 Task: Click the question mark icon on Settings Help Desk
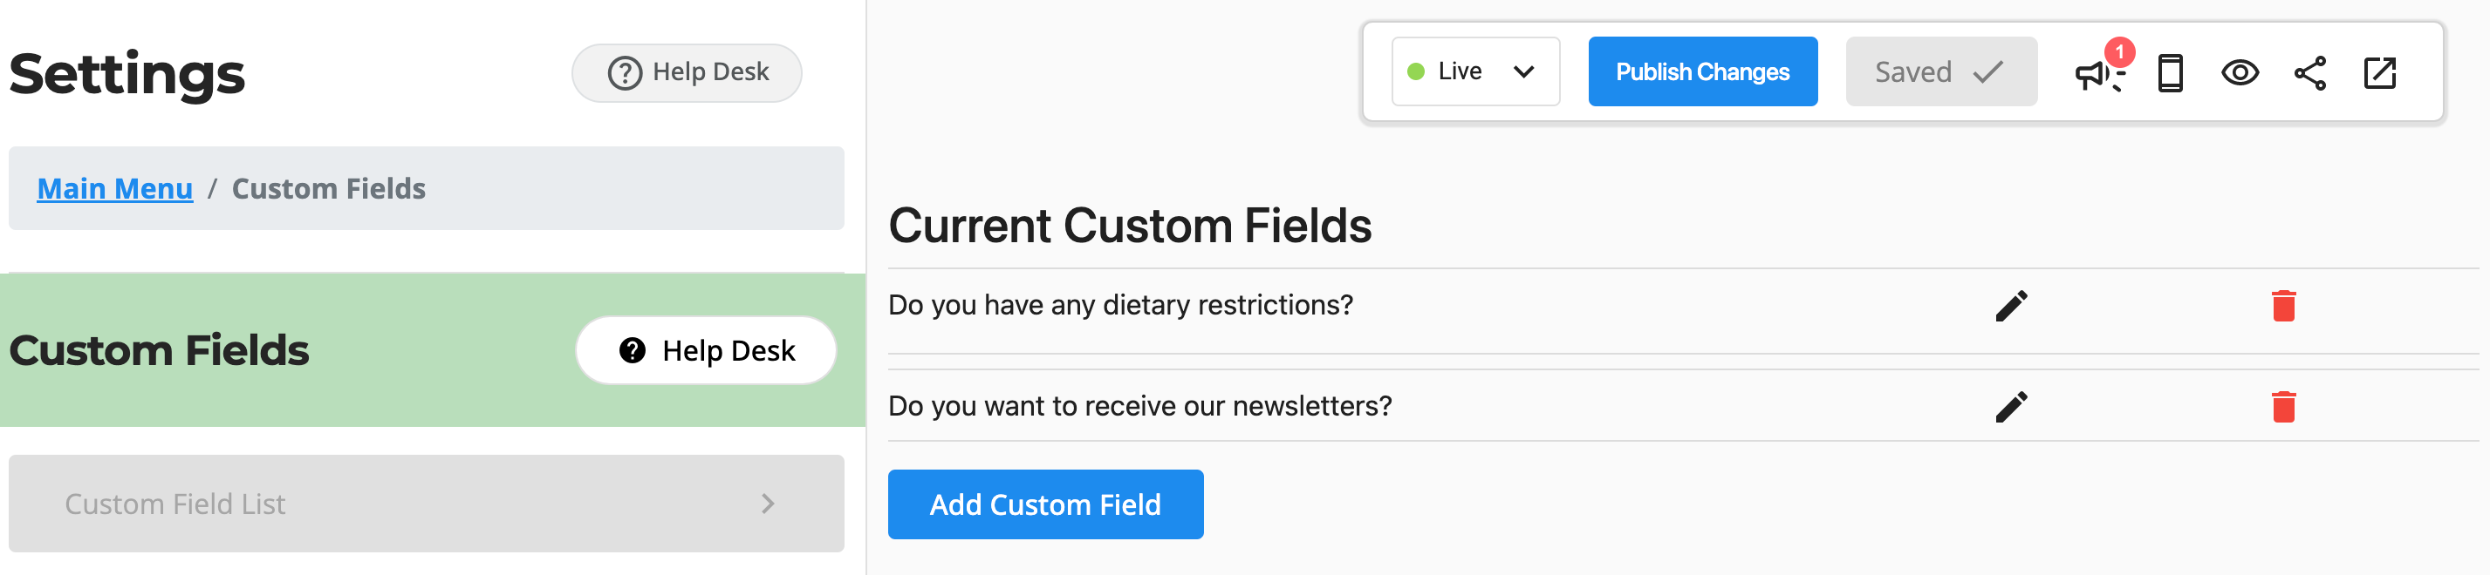(625, 71)
